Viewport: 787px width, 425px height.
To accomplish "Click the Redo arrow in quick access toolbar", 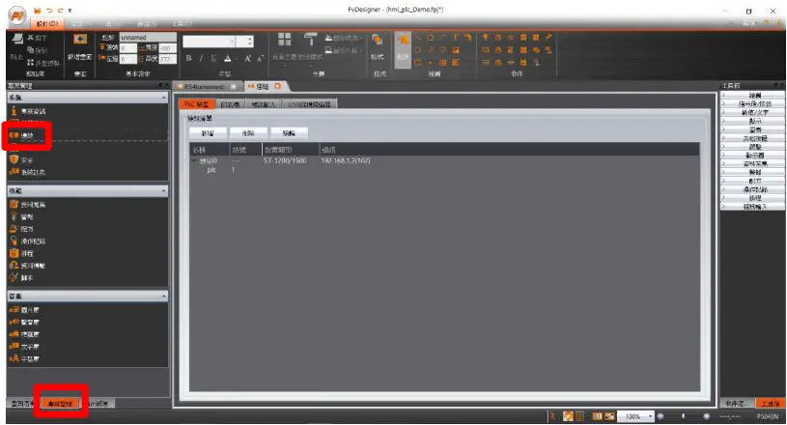I will [61, 10].
